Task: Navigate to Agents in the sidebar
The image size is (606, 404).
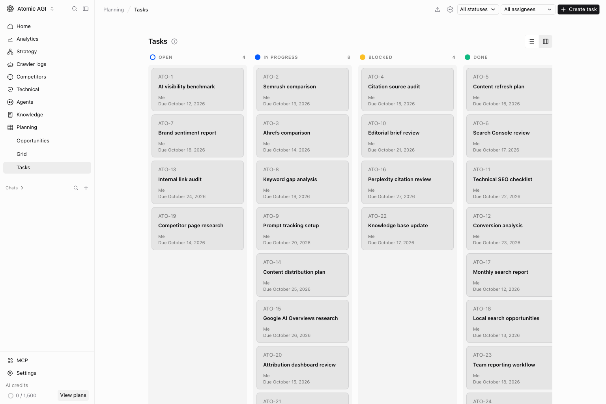Action: click(x=47, y=102)
